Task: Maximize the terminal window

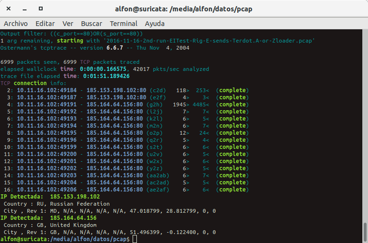Action: (x=41, y=9)
